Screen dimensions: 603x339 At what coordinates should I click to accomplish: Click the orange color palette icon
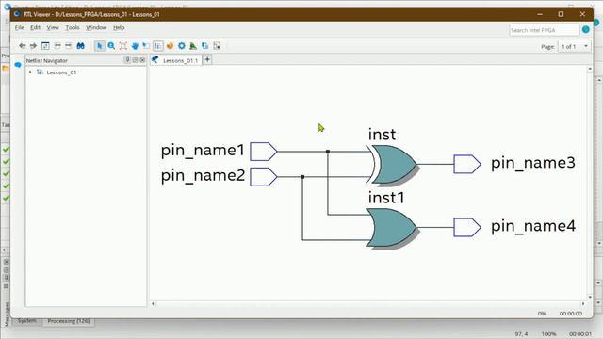[170, 46]
